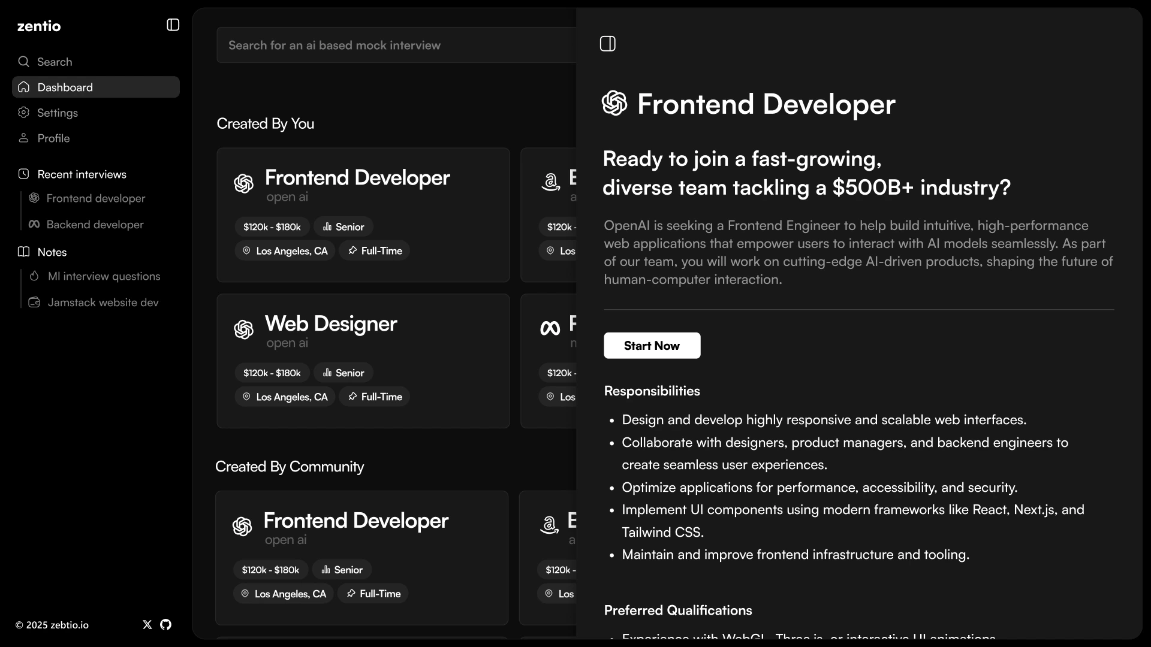Open the Jamstack website dev note

(103, 303)
